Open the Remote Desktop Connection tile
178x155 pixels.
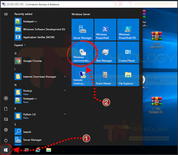coord(82,75)
